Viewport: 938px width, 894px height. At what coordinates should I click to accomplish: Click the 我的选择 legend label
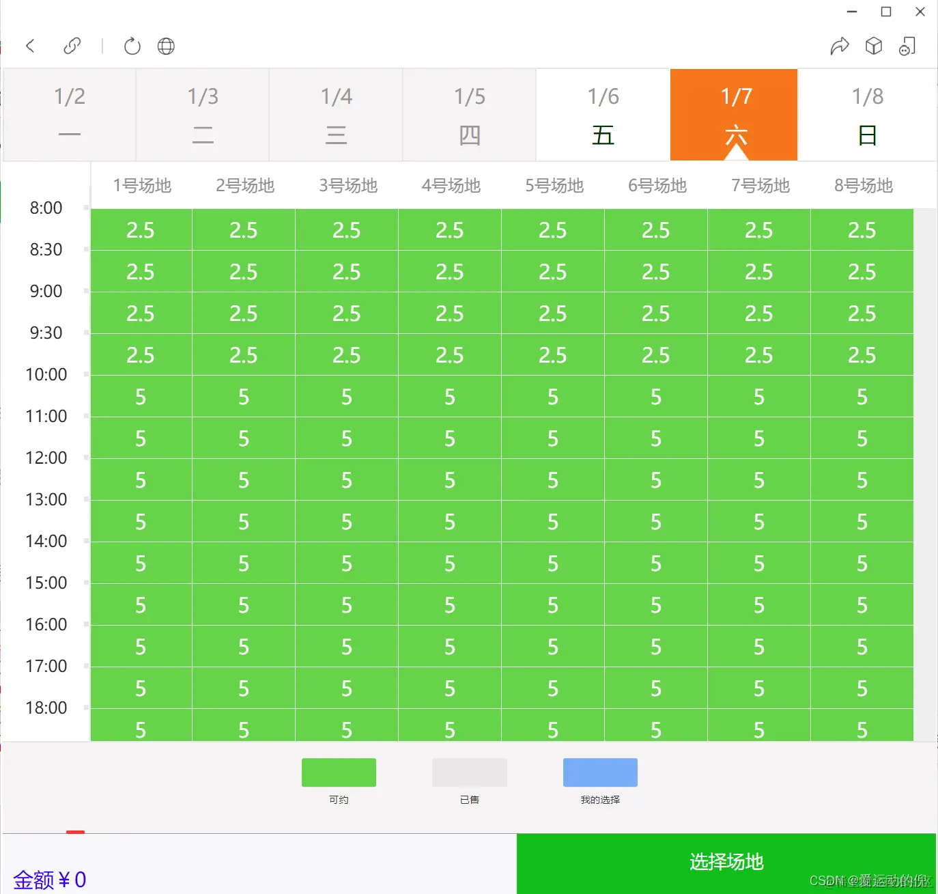(600, 800)
